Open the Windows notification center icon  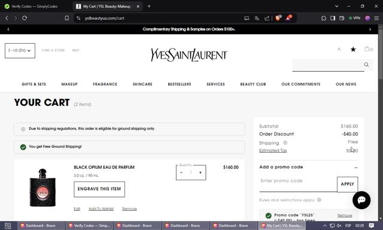point(371,226)
